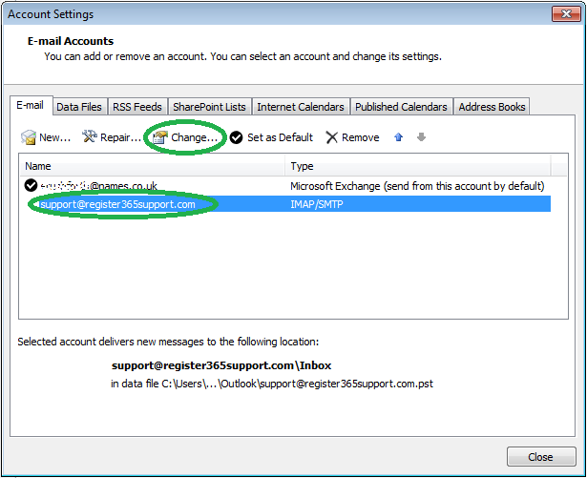The image size is (587, 478).
Task: Click the IMAP/SMTP type cell
Action: pyautogui.click(x=317, y=204)
